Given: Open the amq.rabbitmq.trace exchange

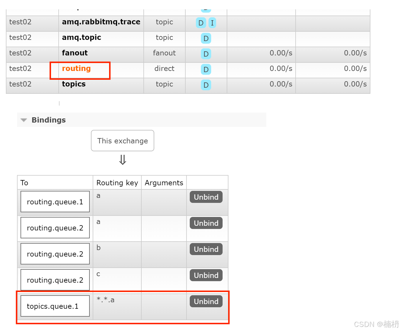Looking at the screenshot, I should (101, 22).
